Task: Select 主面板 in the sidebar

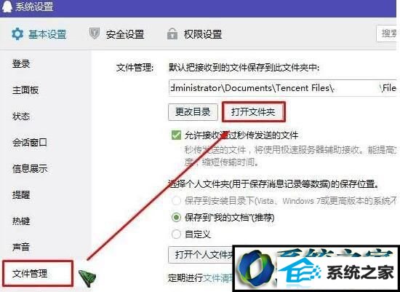Action: tap(25, 90)
